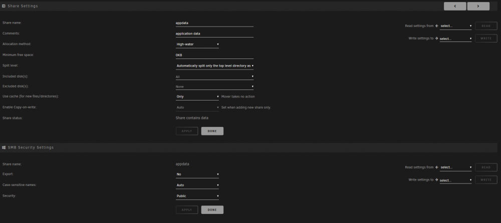The height and width of the screenshot is (223, 501).
Task: Click the SMB Security Settings Windows icon
Action: 4,147
